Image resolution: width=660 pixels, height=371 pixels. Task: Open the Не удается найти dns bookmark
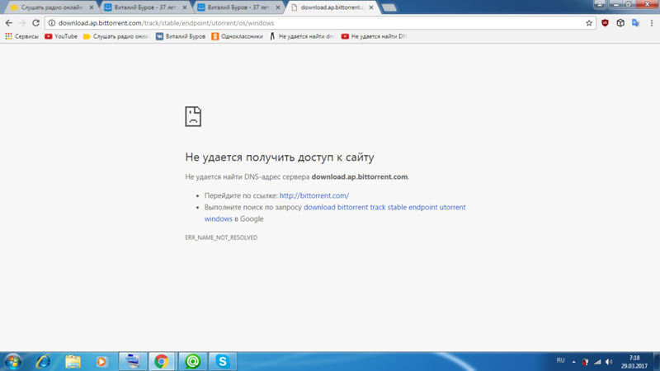pos(302,36)
